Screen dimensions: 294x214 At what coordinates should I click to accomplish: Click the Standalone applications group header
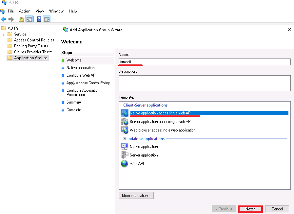click(x=144, y=139)
